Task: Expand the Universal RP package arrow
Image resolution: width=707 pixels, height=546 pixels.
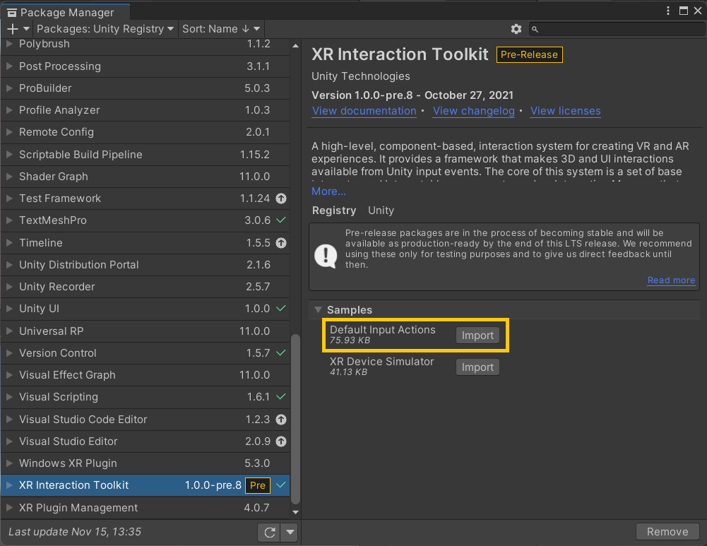Action: click(x=9, y=331)
